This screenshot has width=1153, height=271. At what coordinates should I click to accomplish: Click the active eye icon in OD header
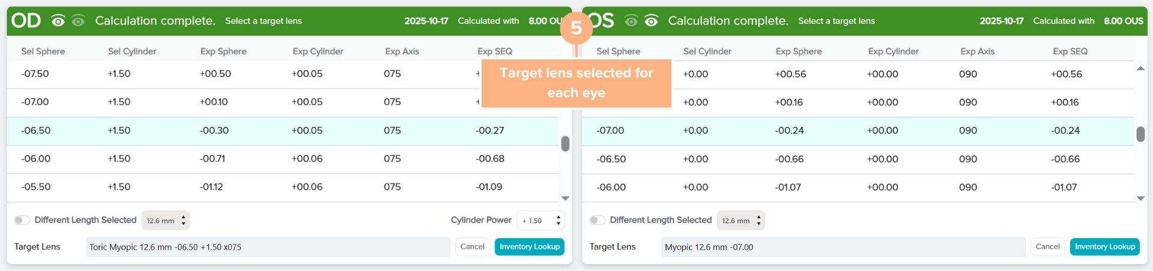58,21
